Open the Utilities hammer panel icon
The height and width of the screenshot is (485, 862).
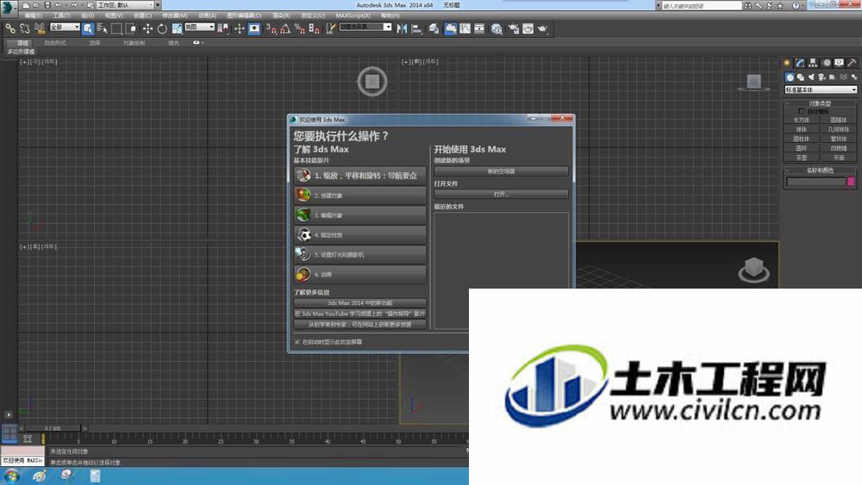coord(852,63)
